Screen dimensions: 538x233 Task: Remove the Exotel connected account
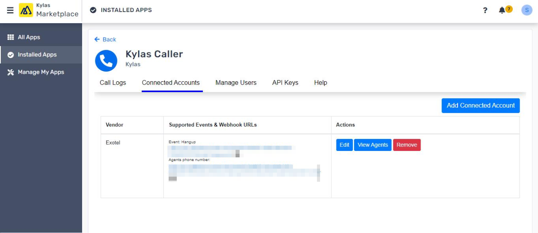pos(407,145)
